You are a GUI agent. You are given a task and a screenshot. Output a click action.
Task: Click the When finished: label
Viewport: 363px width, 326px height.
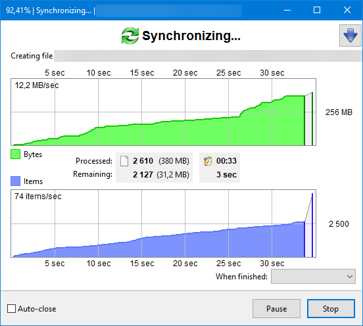(242, 277)
